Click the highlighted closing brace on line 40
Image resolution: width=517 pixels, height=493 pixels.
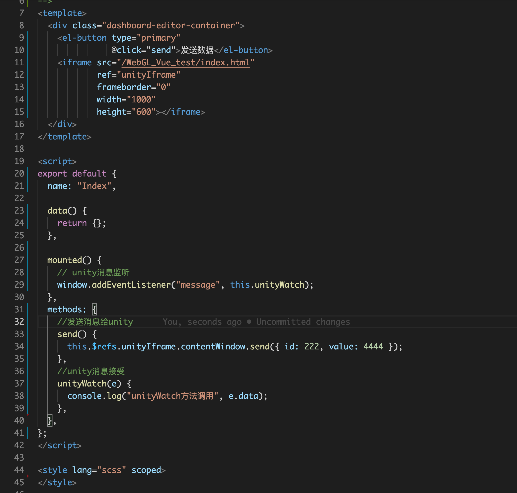pyautogui.click(x=50, y=420)
